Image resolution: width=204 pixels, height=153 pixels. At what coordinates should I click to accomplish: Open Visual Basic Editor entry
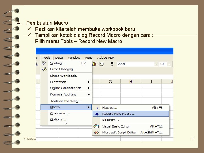click(131, 126)
